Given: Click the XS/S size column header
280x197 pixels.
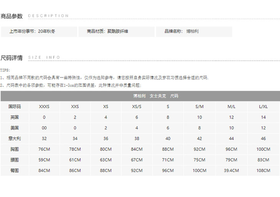Looking at the screenshot, I should 137,106.
